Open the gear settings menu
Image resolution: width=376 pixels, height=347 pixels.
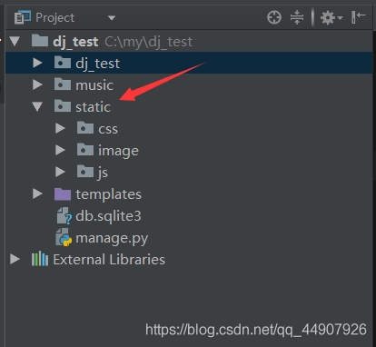[x=331, y=17]
